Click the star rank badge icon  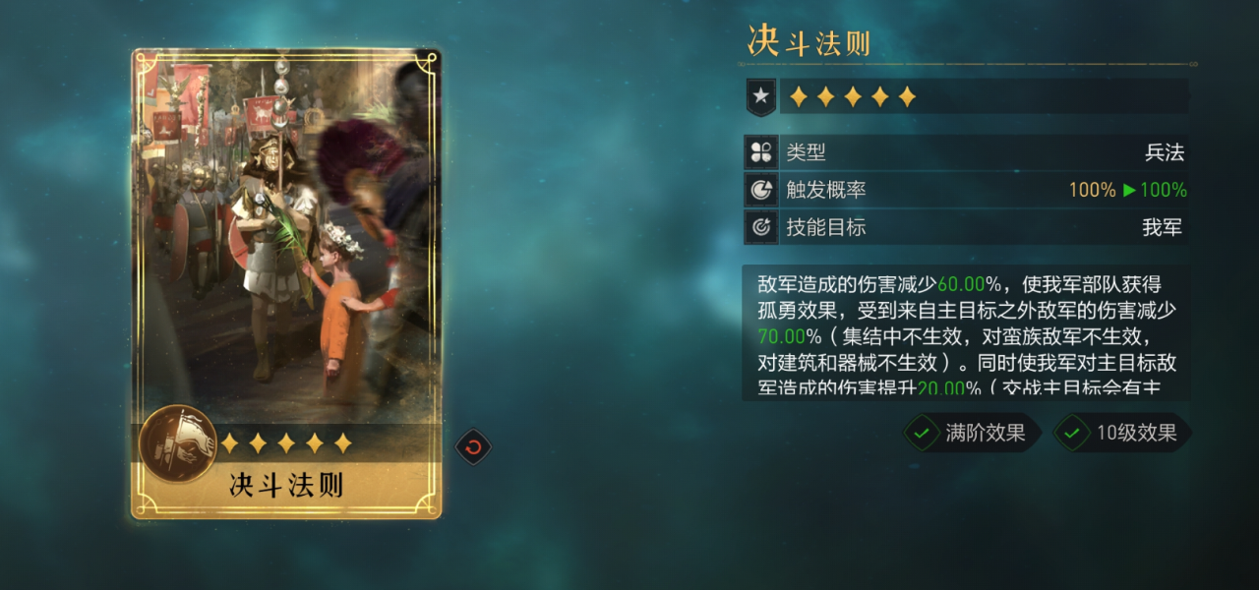point(760,96)
